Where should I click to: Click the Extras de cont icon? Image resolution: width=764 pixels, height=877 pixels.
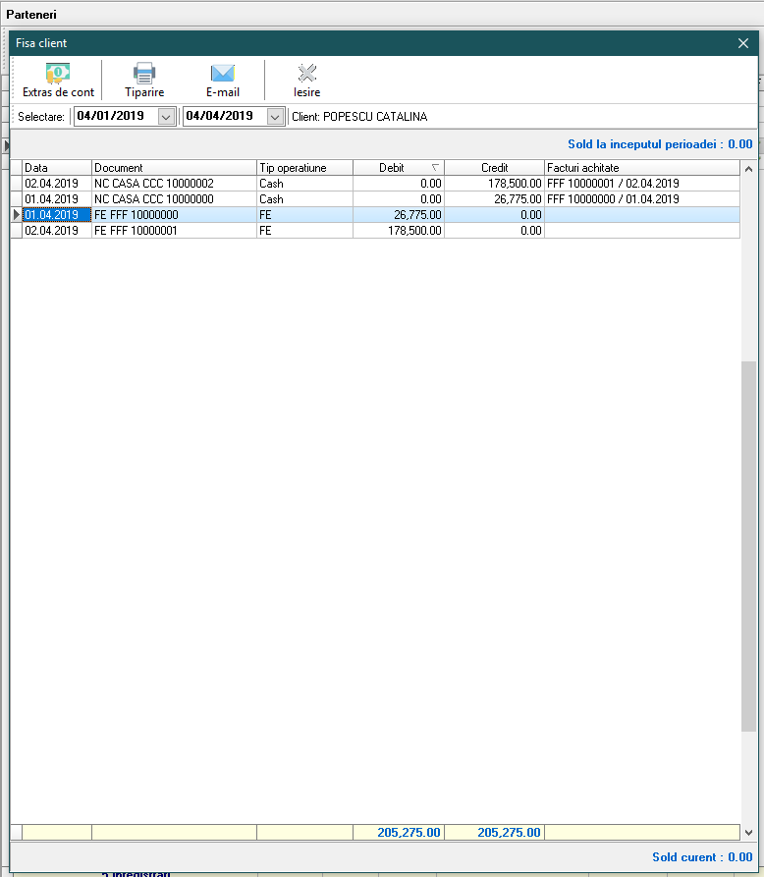pos(58,74)
